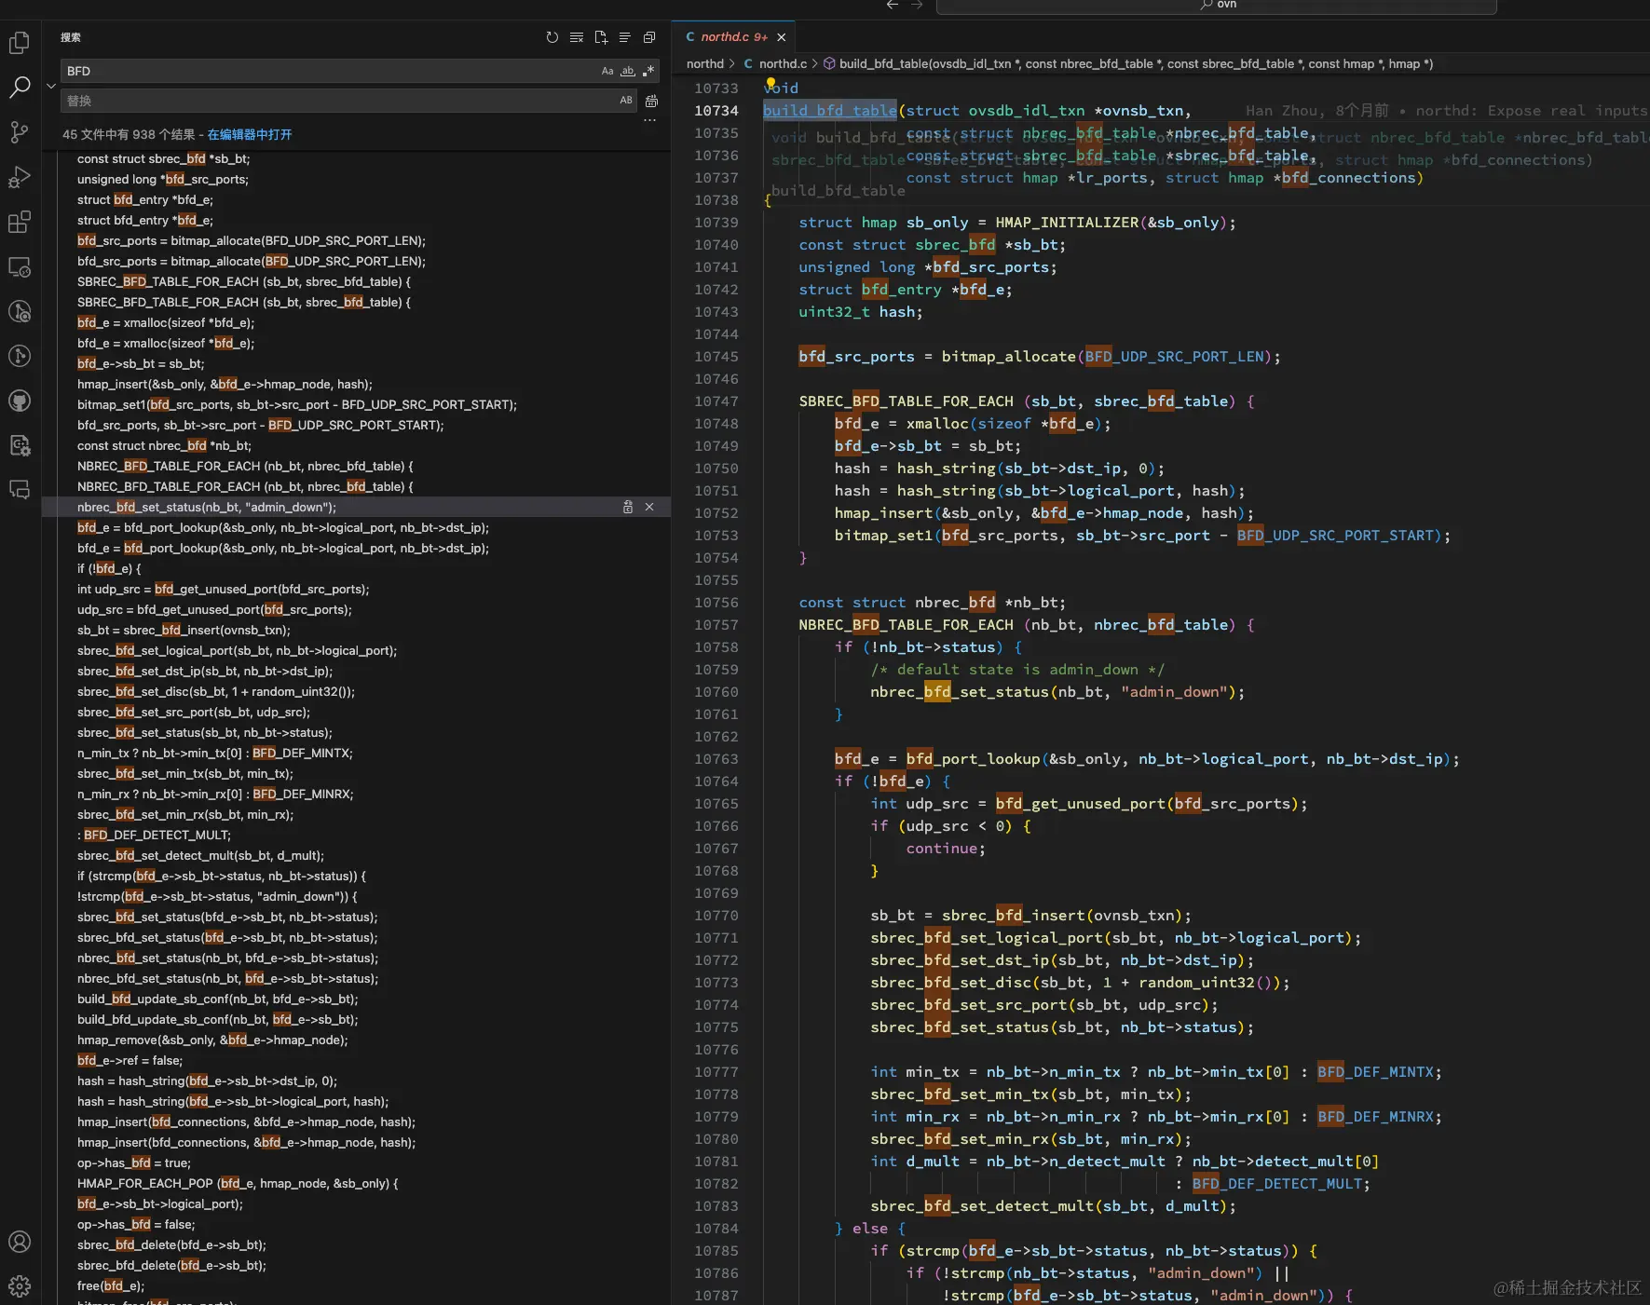
Task: Dismiss the nbrec_bfd_set_status admin_down result
Action: (649, 507)
